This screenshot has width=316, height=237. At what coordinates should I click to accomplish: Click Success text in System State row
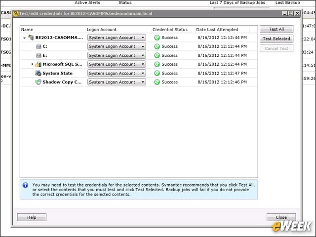(x=169, y=73)
